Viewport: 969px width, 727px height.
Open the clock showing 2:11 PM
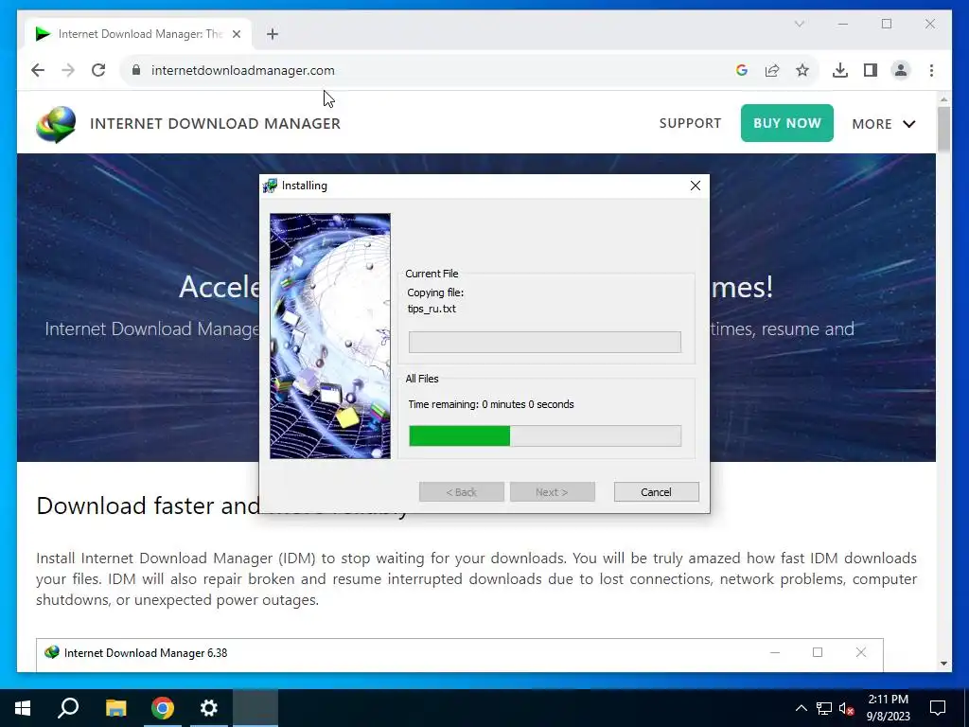(888, 708)
